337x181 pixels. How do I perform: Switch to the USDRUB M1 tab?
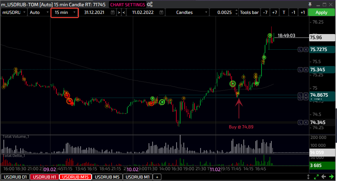(x=138, y=177)
